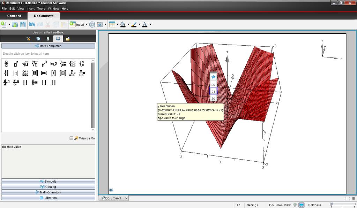Image resolution: width=357 pixels, height=208 pixels.
Task: Select the first derivative template
Action: [6, 82]
